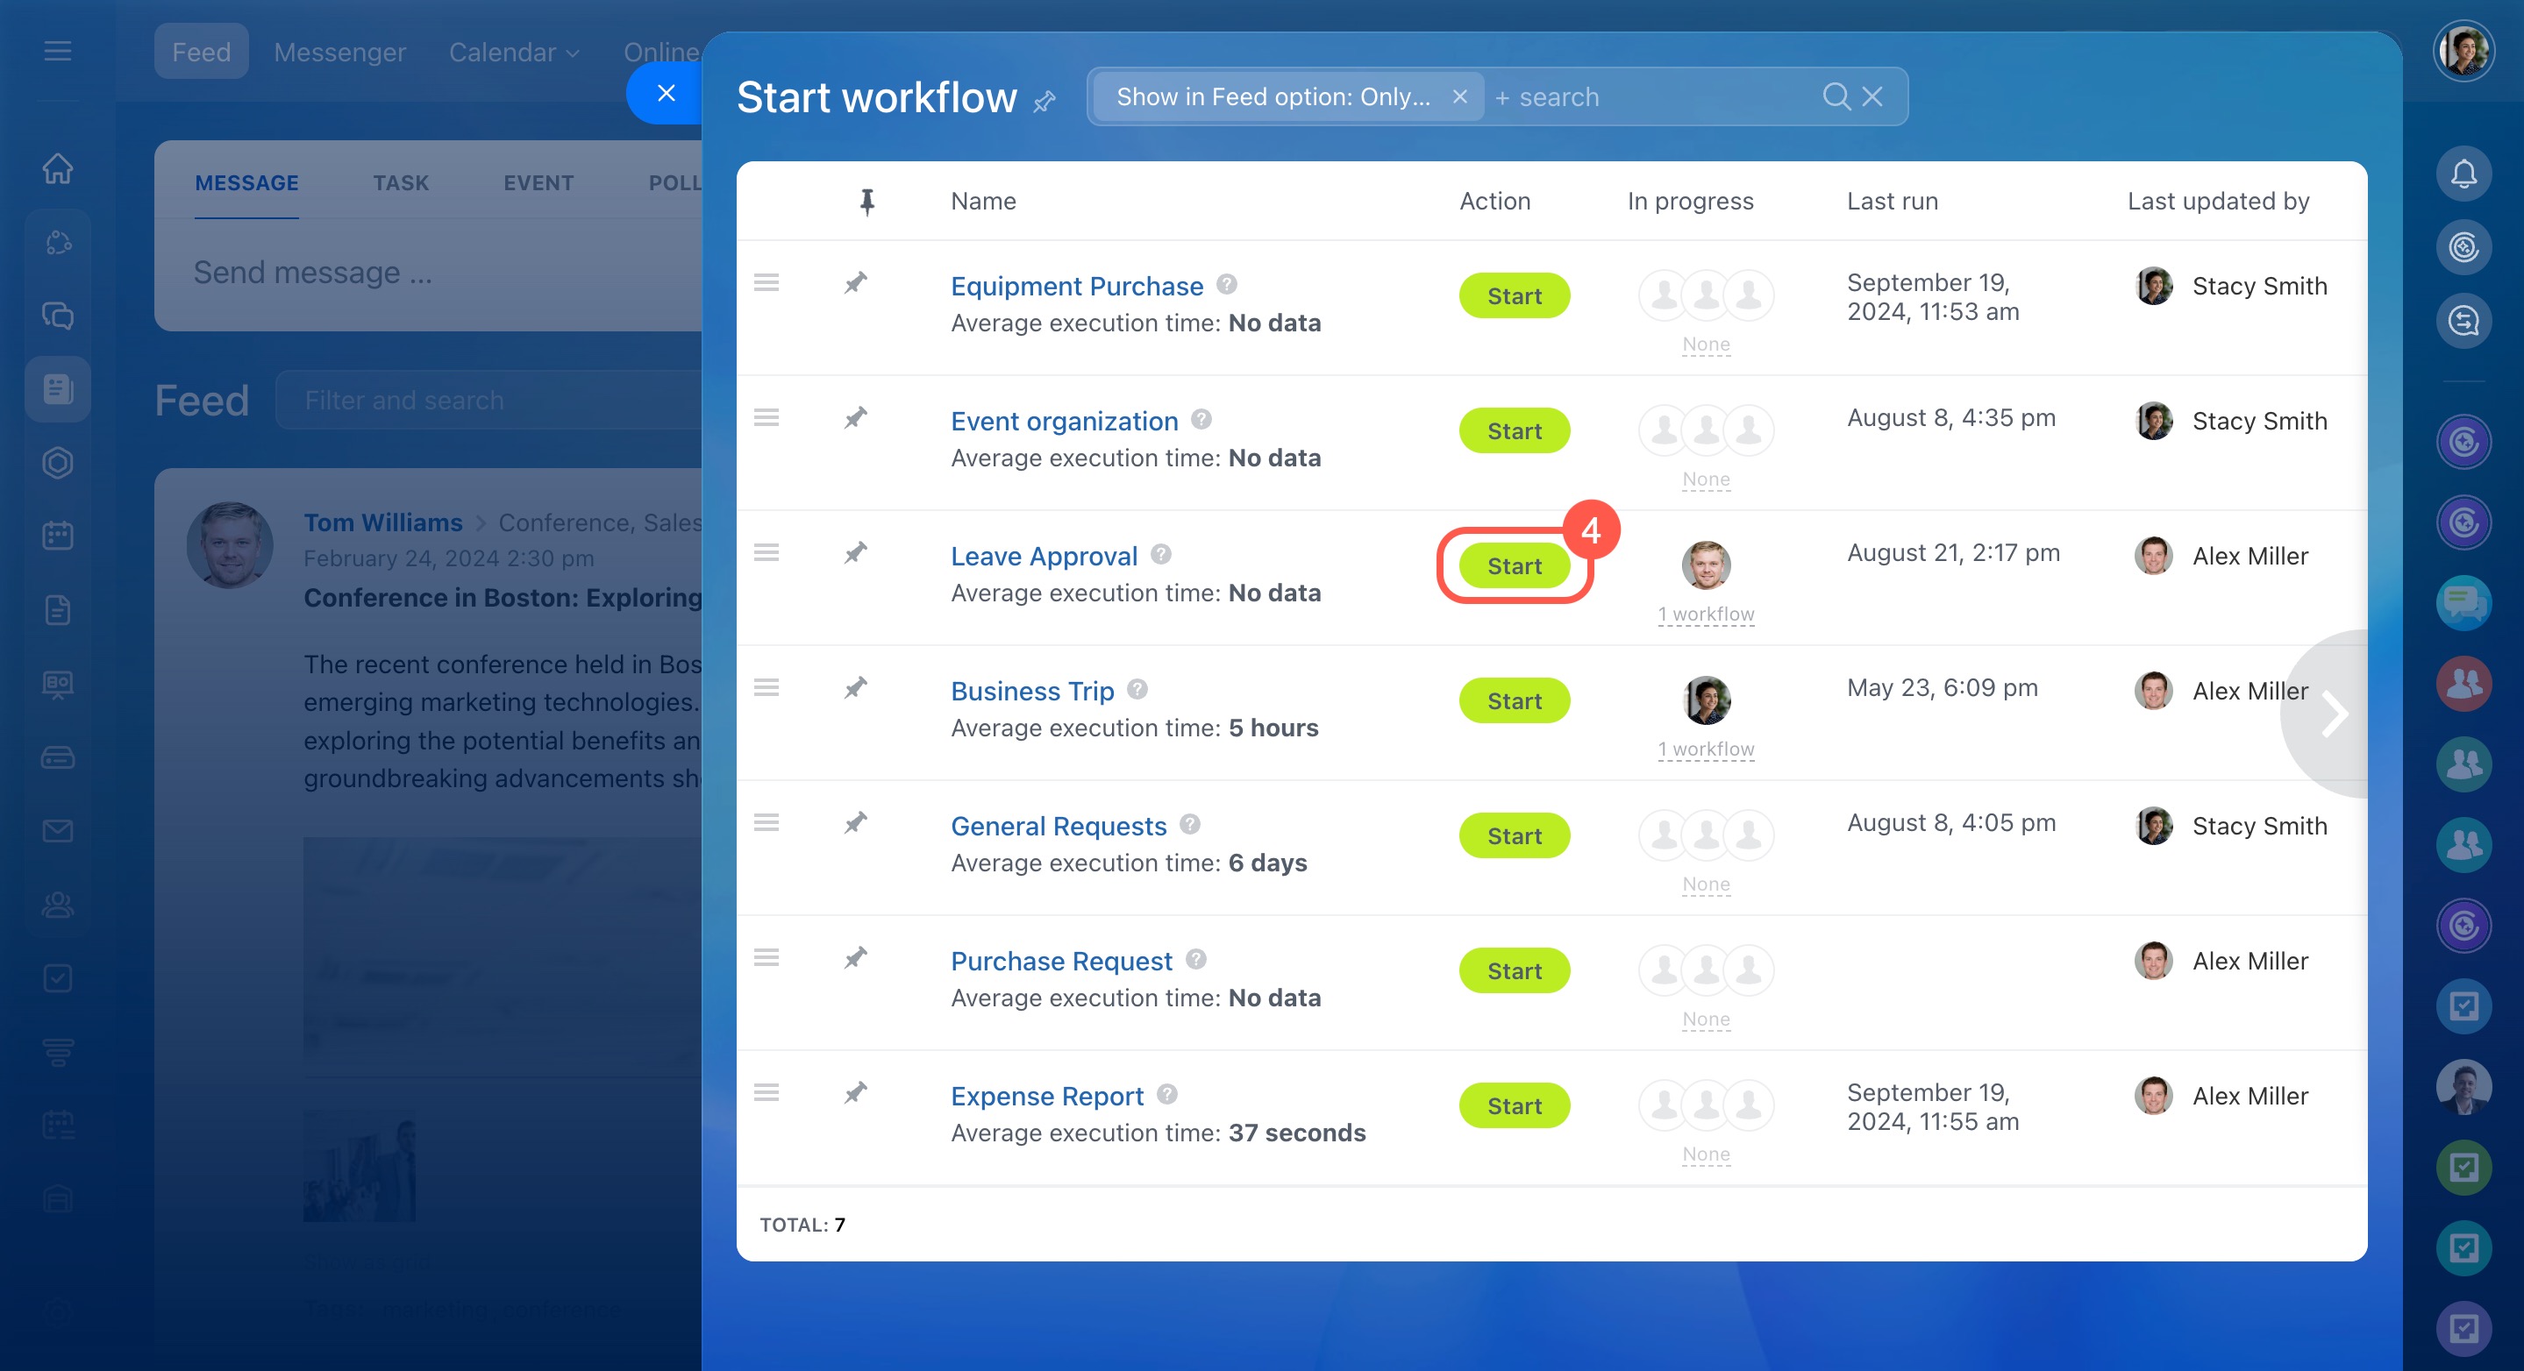Show help for Purchase Request workflow
2524x1371 pixels.
[1195, 960]
